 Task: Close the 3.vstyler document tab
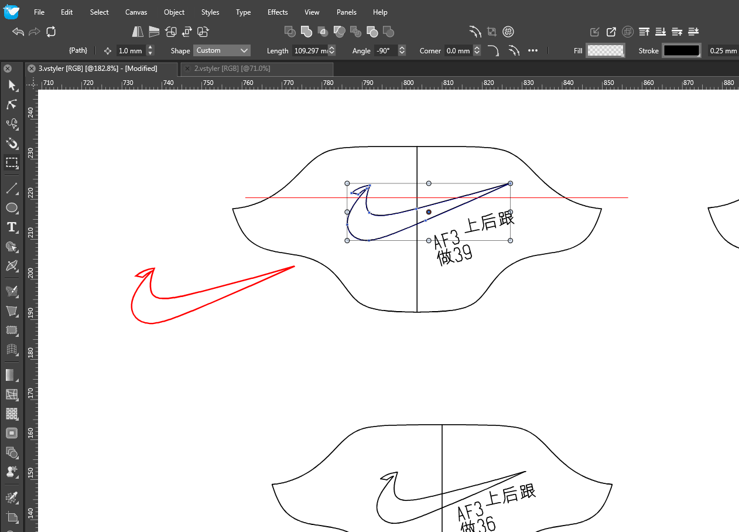click(32, 69)
